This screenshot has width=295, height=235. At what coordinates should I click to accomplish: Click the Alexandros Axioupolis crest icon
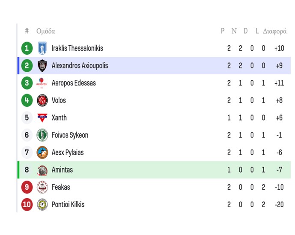(42, 66)
